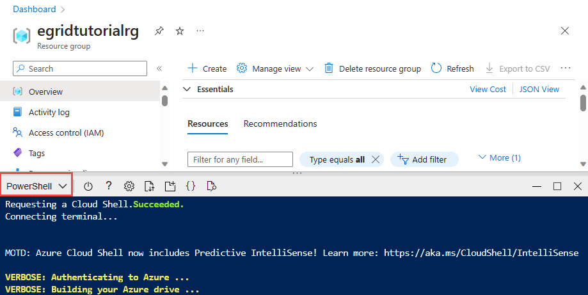Image resolution: width=588 pixels, height=295 pixels.
Task: Click 'VERBOSE: Authenticating to Azure' line
Action: 97,277
